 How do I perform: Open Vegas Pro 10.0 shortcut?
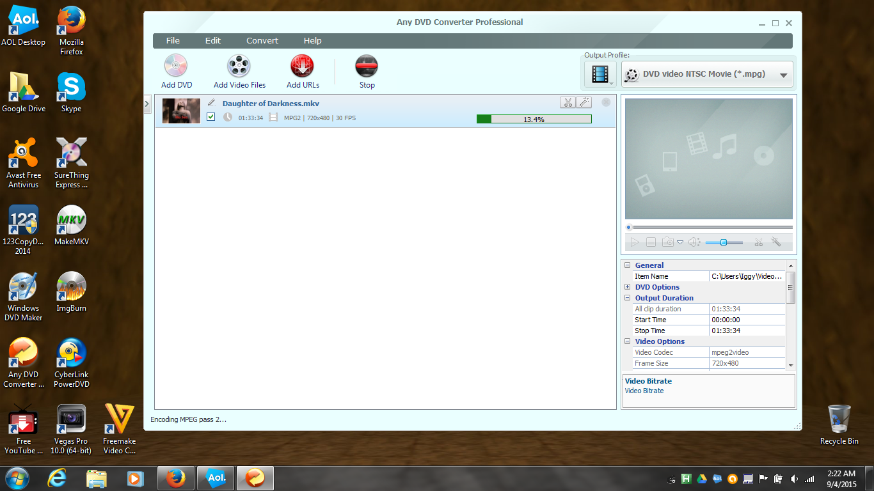[x=72, y=430]
